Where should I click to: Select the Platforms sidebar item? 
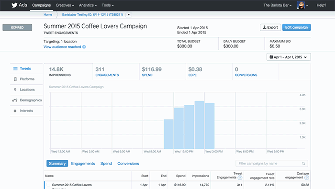[26, 79]
